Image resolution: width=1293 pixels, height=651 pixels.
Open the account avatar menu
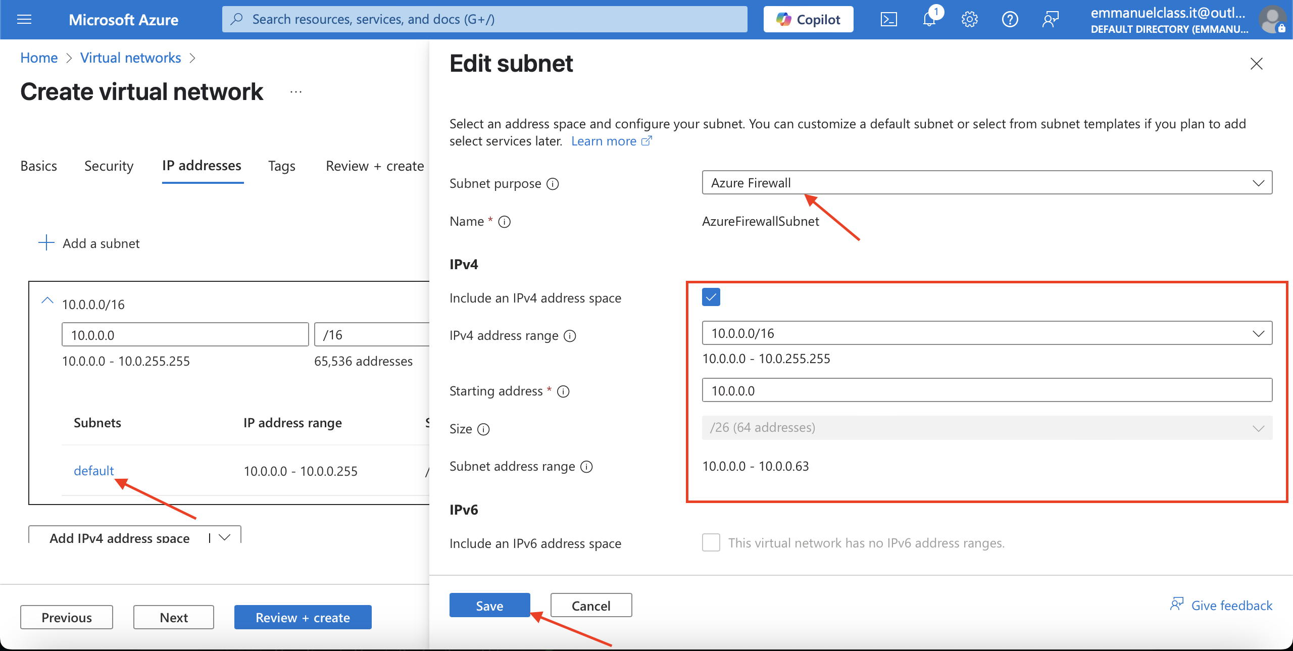point(1272,20)
